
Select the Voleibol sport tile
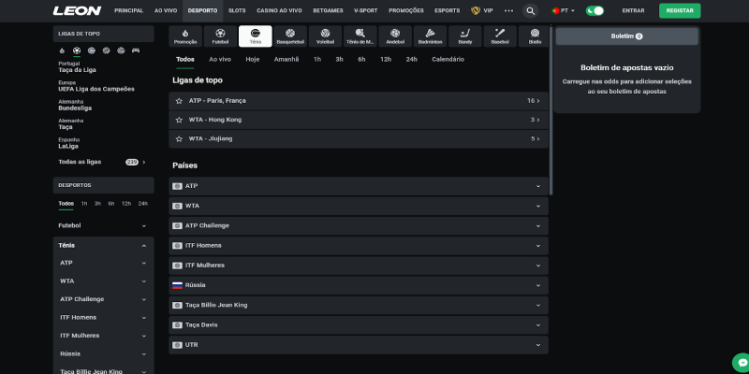coord(325,36)
